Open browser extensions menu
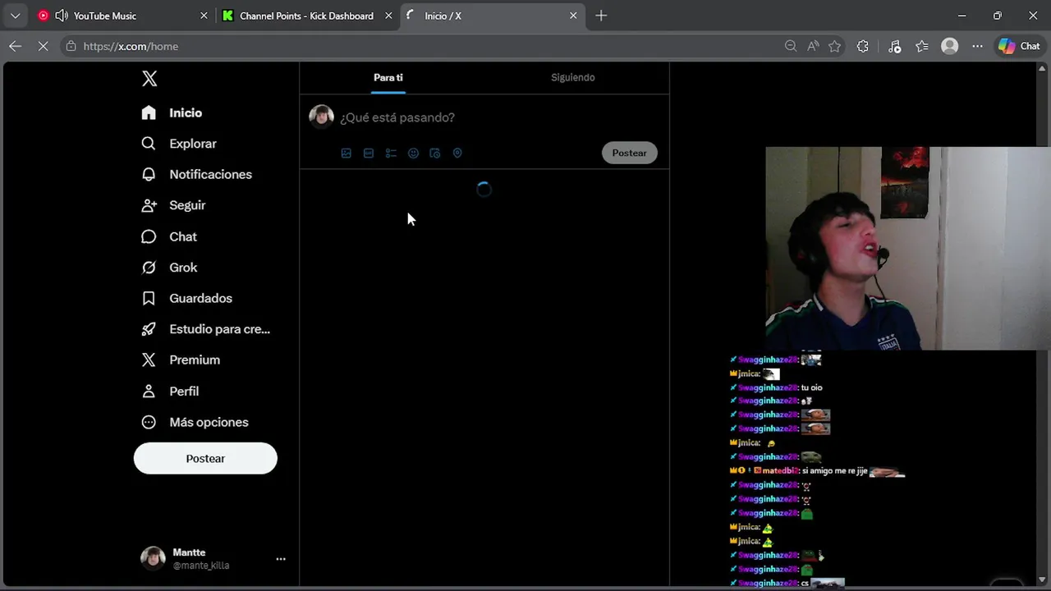Screen dimensions: 1051x591 pos(862,46)
